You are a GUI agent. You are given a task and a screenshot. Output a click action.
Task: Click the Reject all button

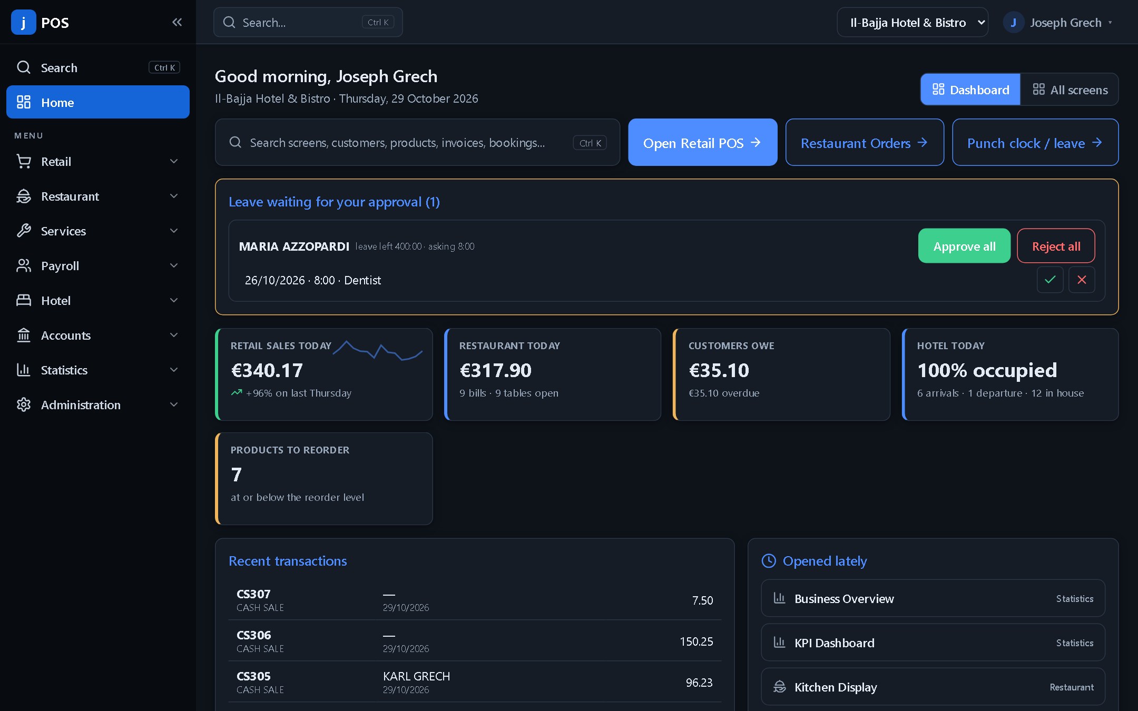(1056, 246)
